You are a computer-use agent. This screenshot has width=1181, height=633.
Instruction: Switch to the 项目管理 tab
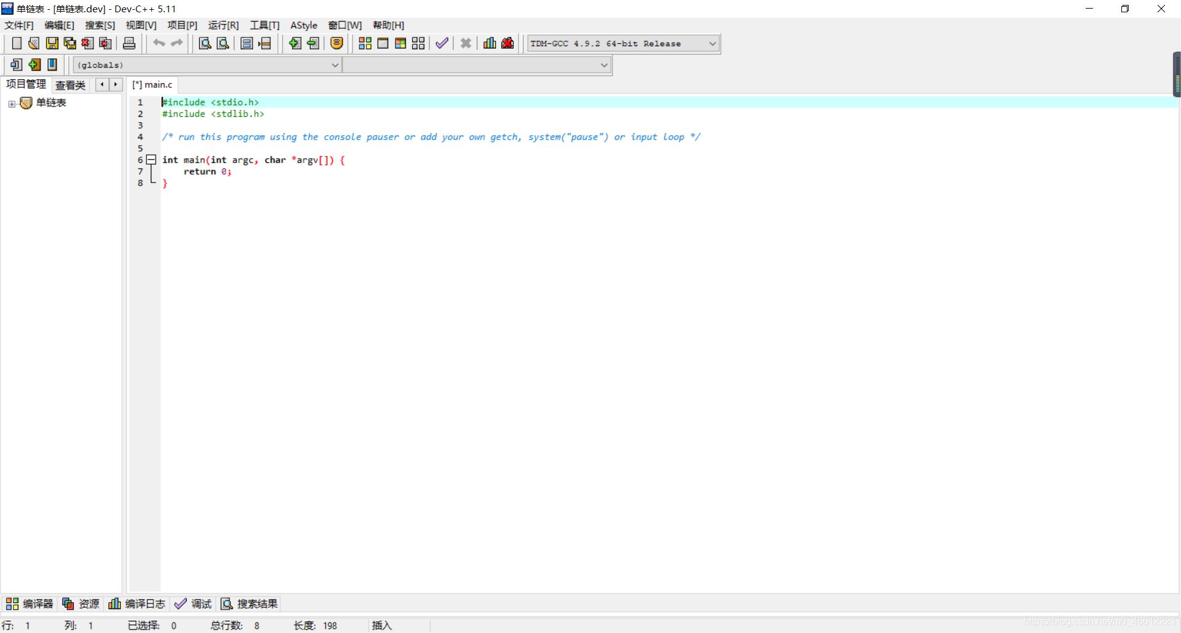(26, 84)
